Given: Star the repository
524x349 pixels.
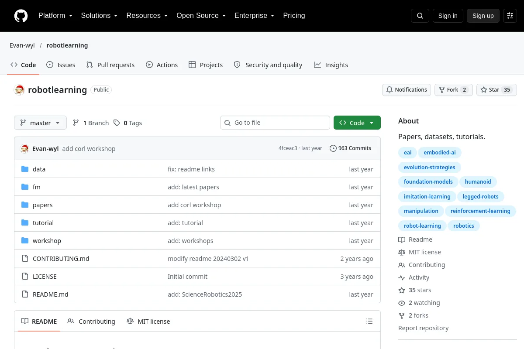Looking at the screenshot, I should [x=496, y=90].
